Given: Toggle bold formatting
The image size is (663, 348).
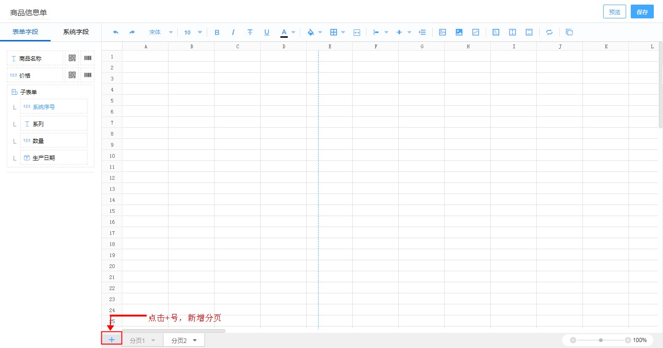Looking at the screenshot, I should pos(217,32).
